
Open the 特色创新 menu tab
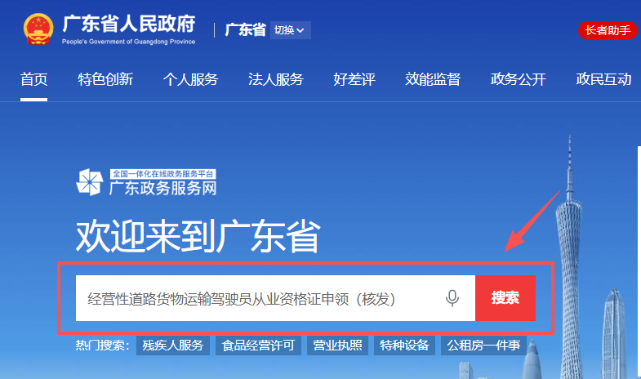(105, 79)
